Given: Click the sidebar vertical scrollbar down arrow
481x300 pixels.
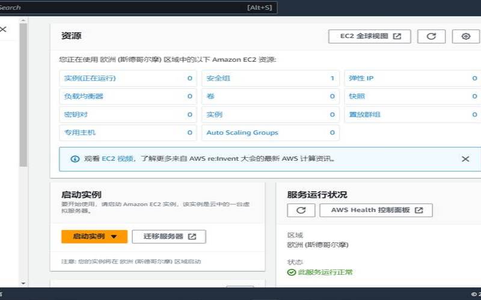Looking at the screenshot, I should point(23,283).
